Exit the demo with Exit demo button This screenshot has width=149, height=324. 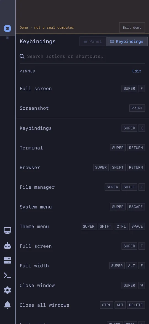pyautogui.click(x=132, y=27)
